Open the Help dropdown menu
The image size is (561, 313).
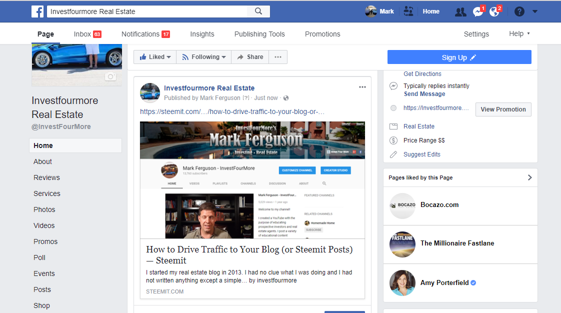tap(519, 33)
